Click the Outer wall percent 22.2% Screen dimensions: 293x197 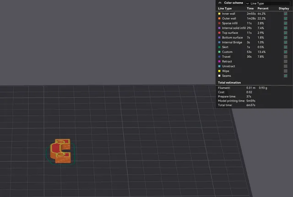[261, 18]
